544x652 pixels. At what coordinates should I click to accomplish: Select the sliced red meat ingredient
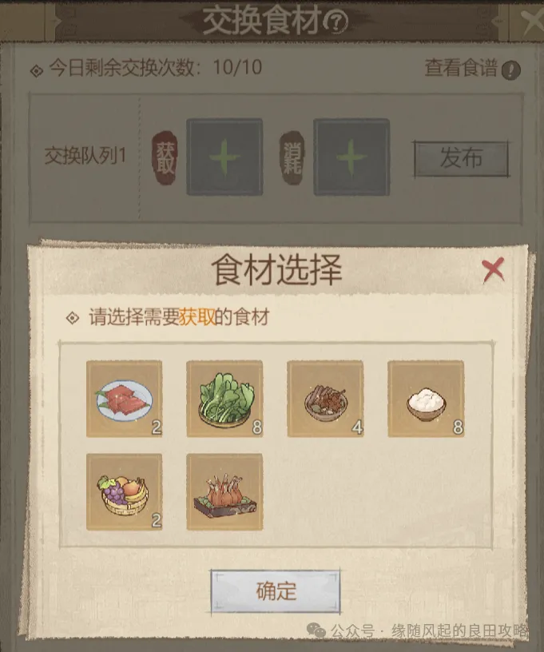[125, 399]
